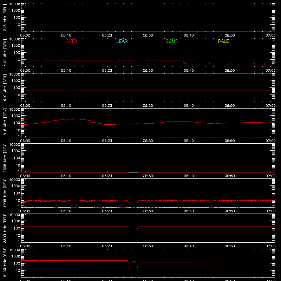281x281 pixels.
Task: Click 06:30 tick label below 245 MHz panel
Action: coord(148,35)
